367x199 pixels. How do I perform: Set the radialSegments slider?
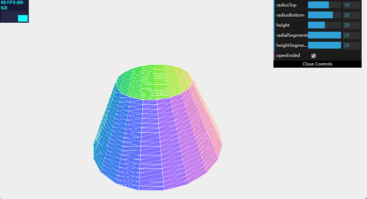coord(324,35)
